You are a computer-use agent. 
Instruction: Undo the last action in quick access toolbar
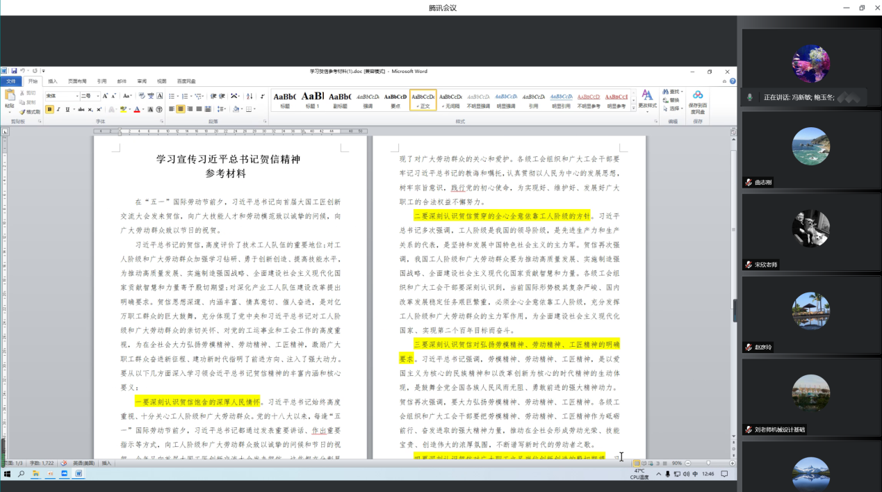coord(22,71)
